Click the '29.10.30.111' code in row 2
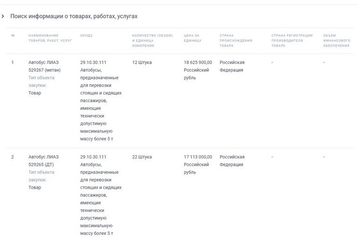This screenshot has width=358, height=238. click(93, 157)
